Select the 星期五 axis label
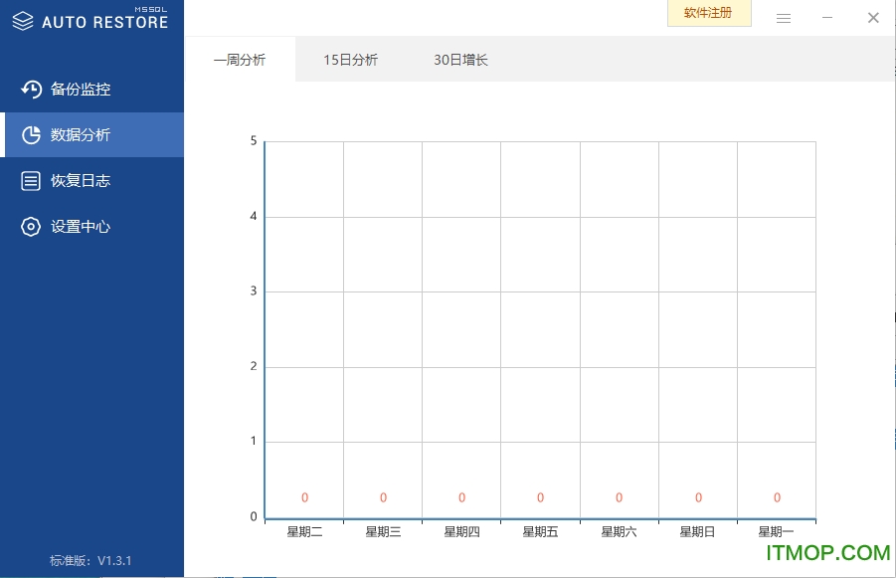Image resolution: width=896 pixels, height=578 pixels. 540,532
